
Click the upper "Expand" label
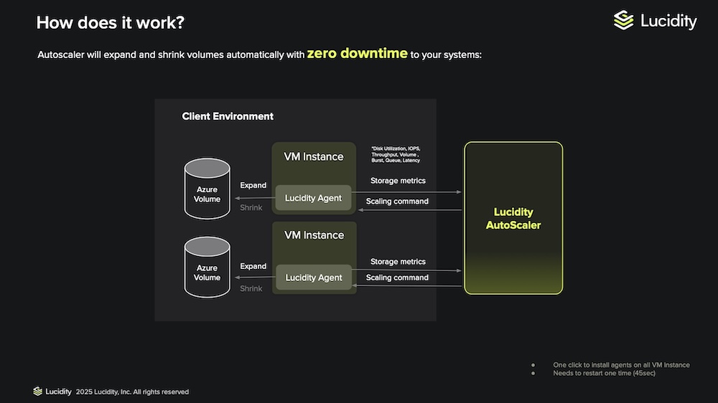(253, 185)
